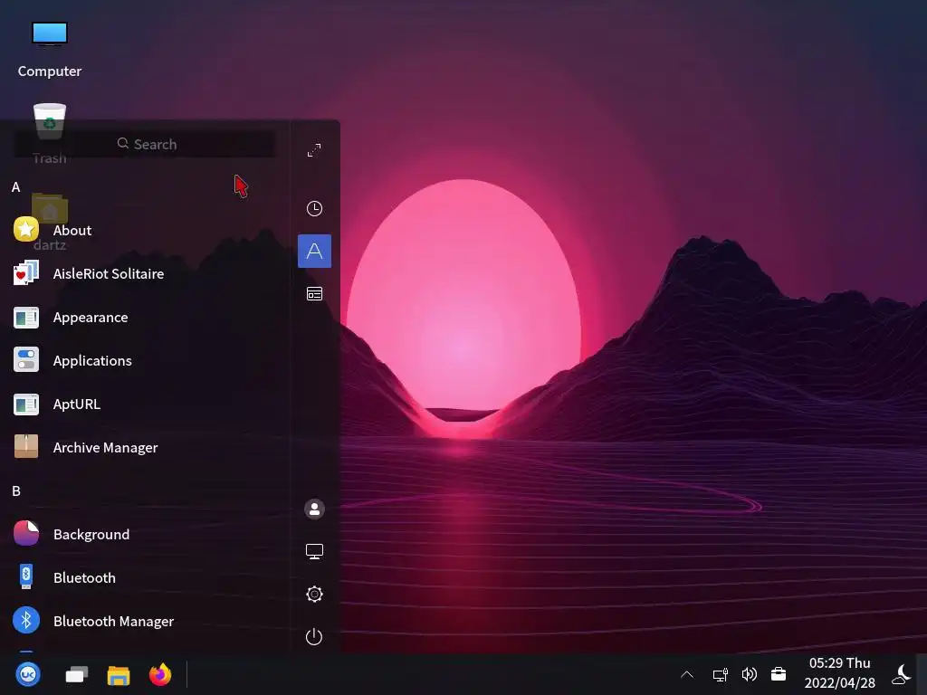Select the AisleRiot Solitaire label
The width and height of the screenshot is (927, 695).
(x=109, y=273)
